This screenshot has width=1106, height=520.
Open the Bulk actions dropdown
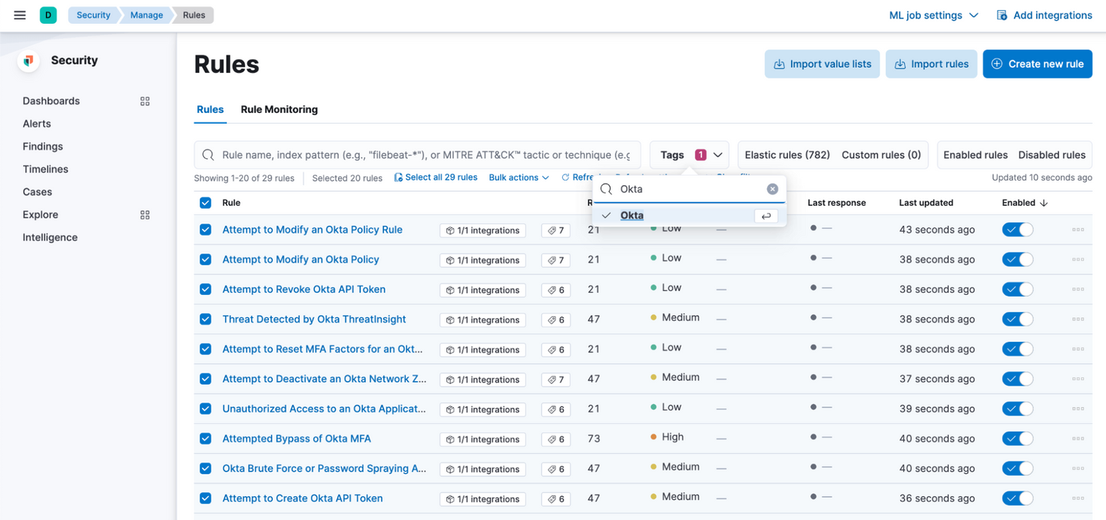tap(518, 178)
